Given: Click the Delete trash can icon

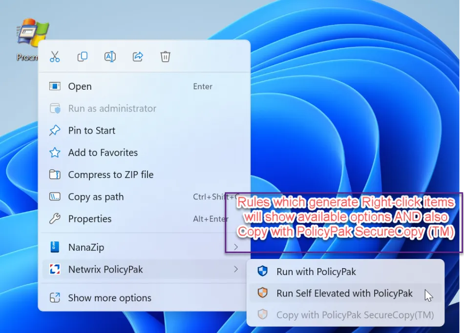Looking at the screenshot, I should [x=165, y=57].
